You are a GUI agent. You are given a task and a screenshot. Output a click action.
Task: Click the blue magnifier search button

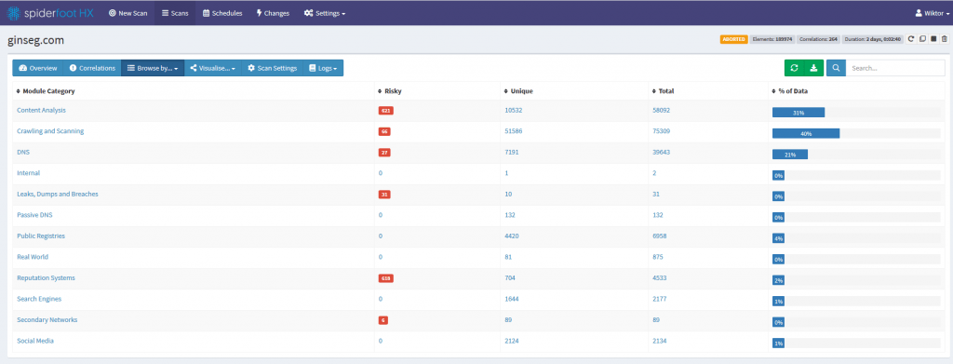(x=837, y=68)
